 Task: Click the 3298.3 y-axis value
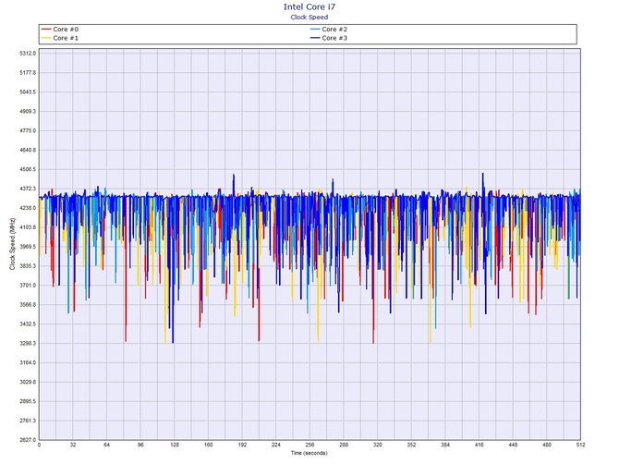[28, 344]
